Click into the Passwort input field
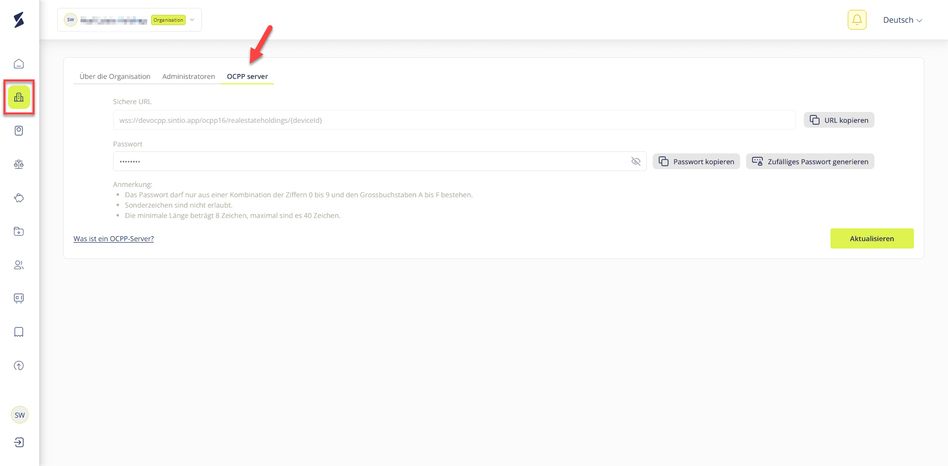The image size is (948, 466). pyautogui.click(x=370, y=161)
